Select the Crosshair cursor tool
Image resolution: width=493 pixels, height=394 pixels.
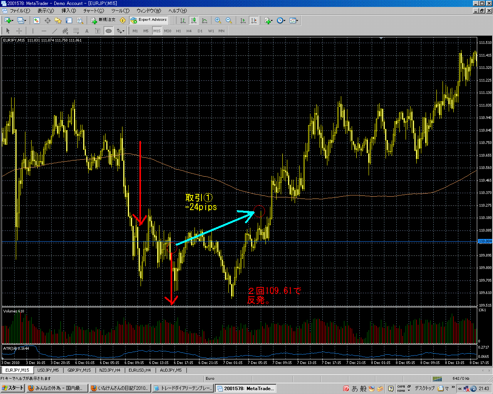point(18,31)
